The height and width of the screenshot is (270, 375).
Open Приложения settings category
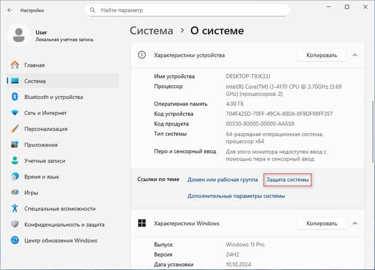[41, 144]
